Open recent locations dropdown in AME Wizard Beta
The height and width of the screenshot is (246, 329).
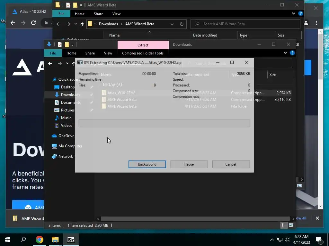click(x=76, y=24)
